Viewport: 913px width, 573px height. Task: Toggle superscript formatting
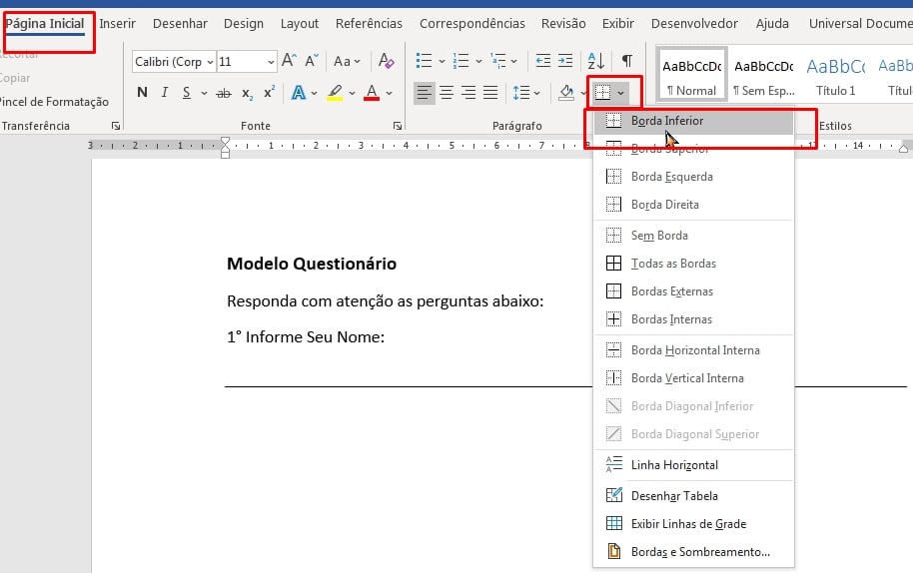click(269, 93)
